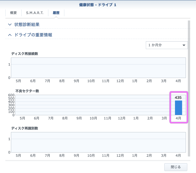Image resolution: width=196 pixels, height=173 pixels.
Task: Click the dropdown arrow of the period selector
Action: pyautogui.click(x=184, y=45)
